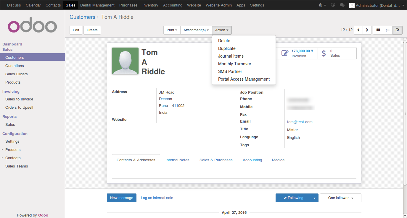Select SMS Partner from Action menu

[x=244, y=71]
